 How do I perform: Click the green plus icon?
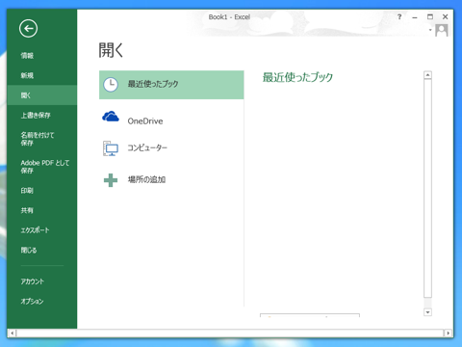coord(111,180)
